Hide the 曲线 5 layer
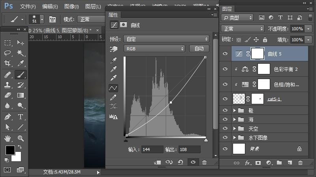This screenshot has height=177, width=316. tap(225, 54)
